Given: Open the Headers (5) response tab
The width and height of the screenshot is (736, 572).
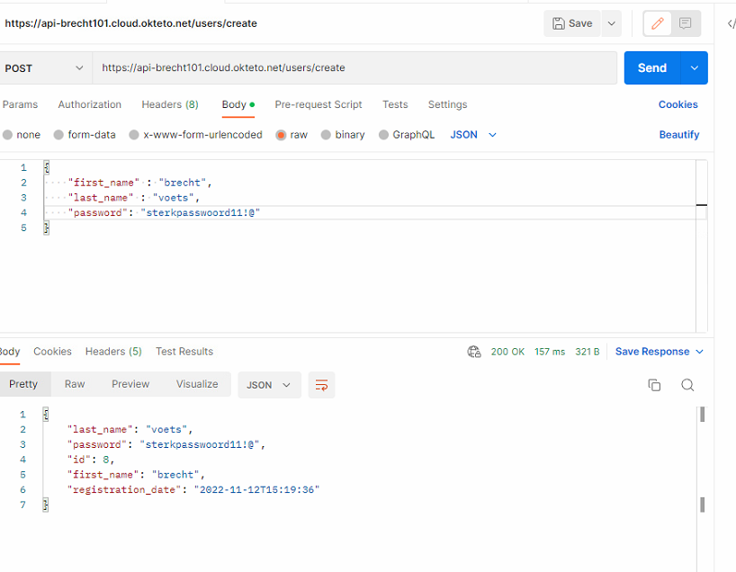Looking at the screenshot, I should click(x=113, y=352).
